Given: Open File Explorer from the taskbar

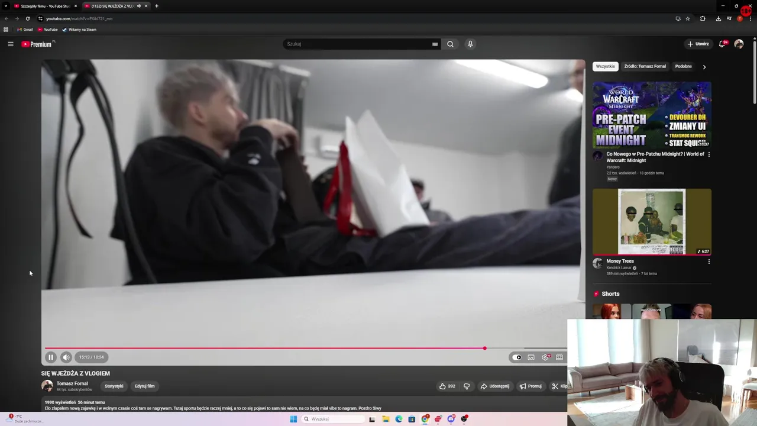Looking at the screenshot, I should pyautogui.click(x=386, y=419).
